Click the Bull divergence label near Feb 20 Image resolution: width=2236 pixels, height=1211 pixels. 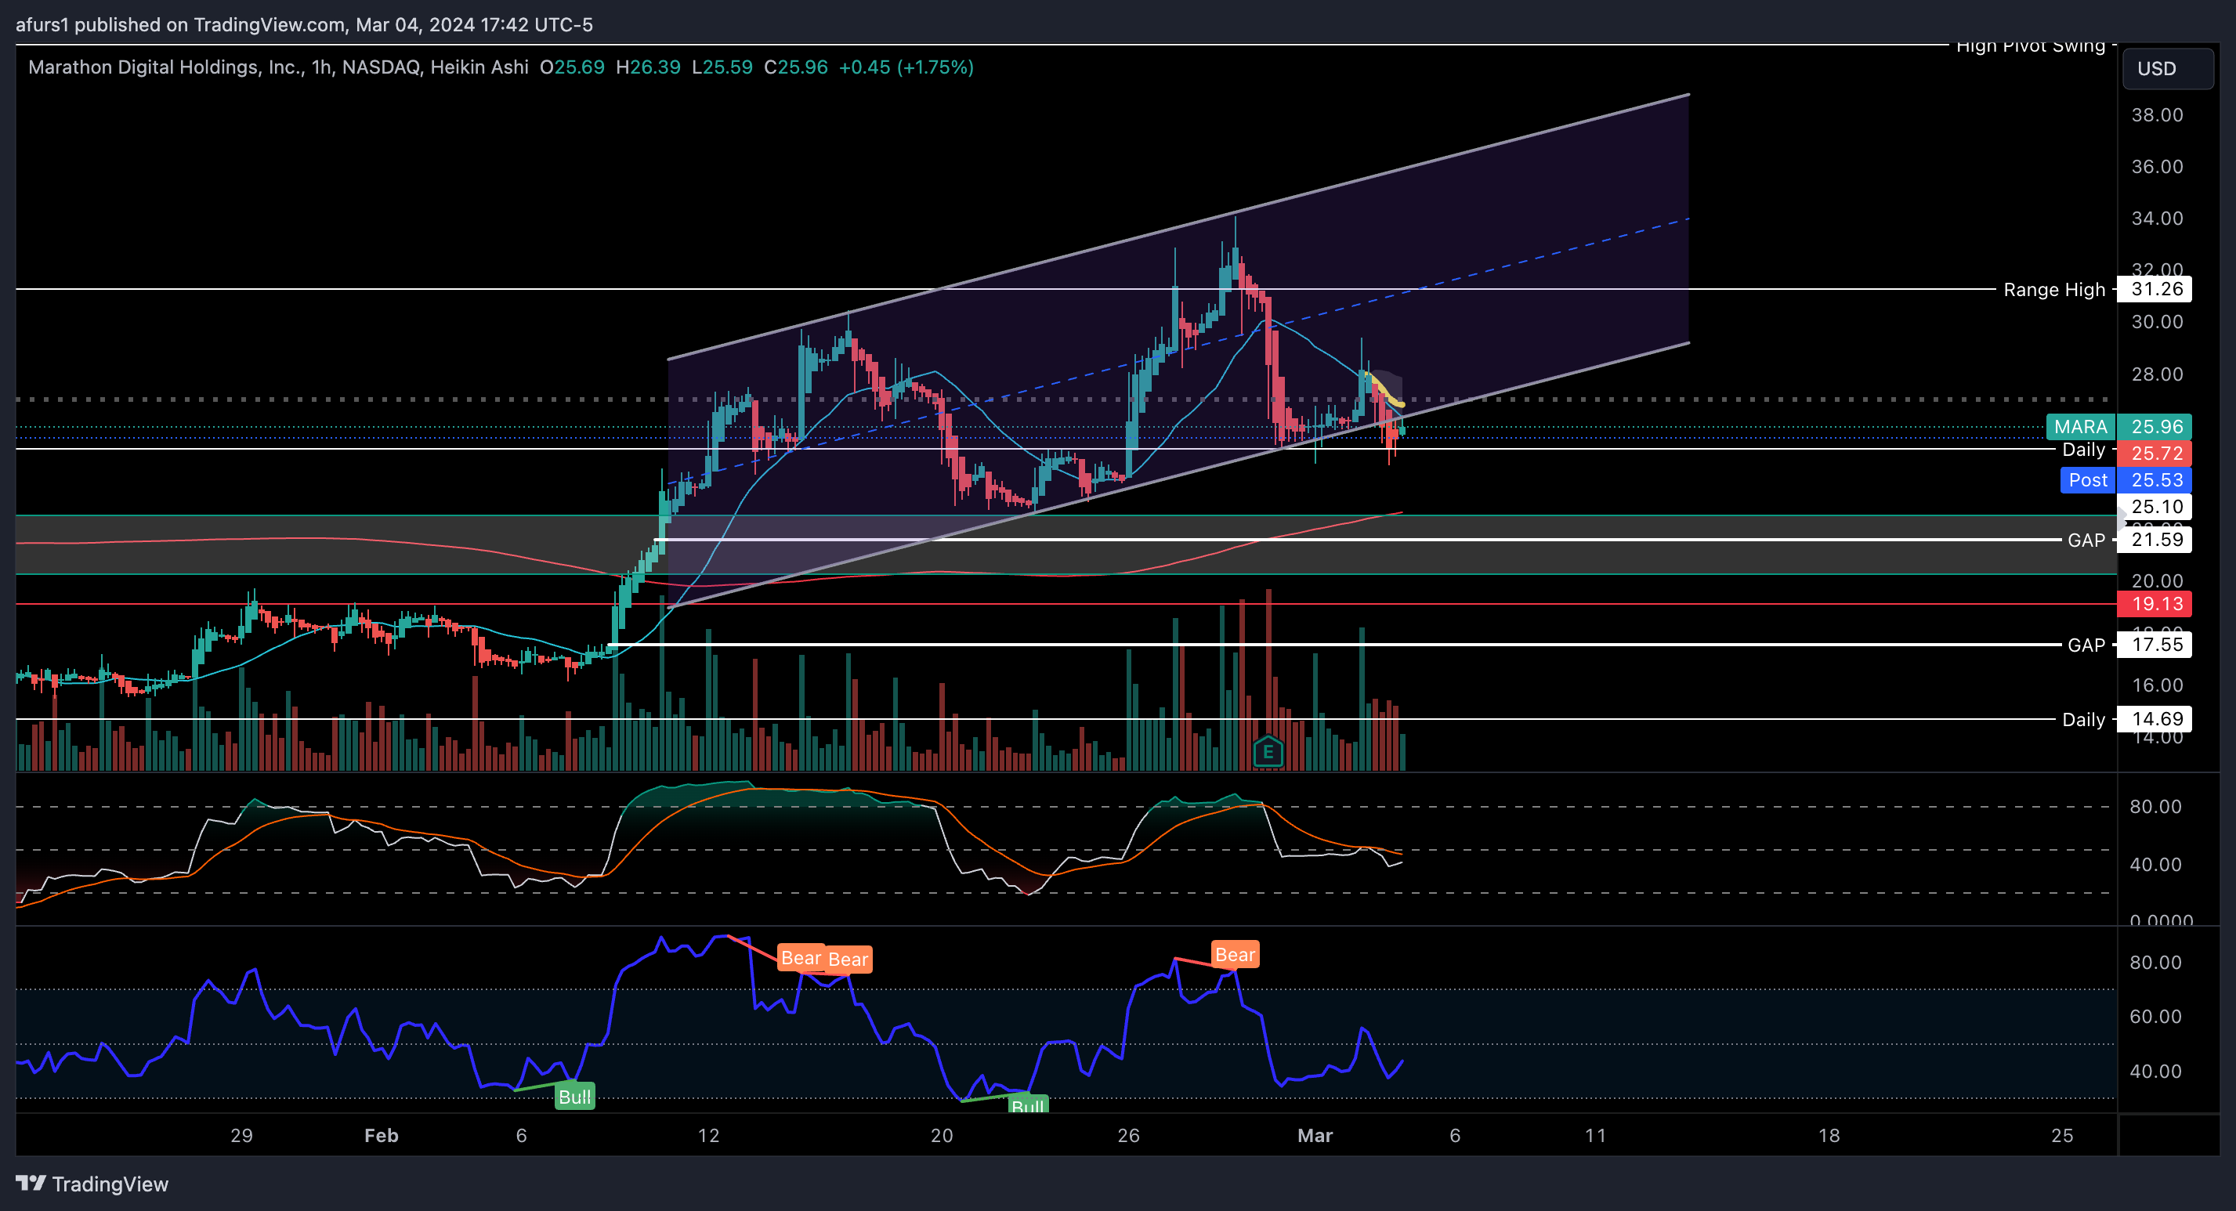point(1029,1104)
